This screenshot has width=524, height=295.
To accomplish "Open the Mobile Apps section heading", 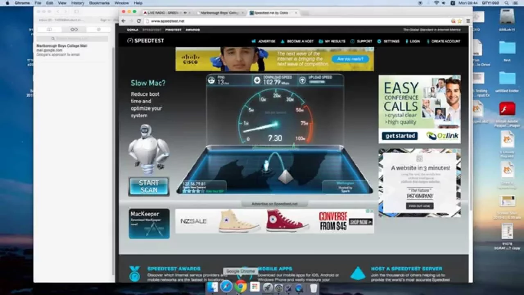I will click(x=275, y=269).
